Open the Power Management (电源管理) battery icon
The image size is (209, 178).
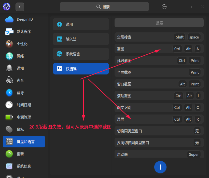click(x=9, y=117)
